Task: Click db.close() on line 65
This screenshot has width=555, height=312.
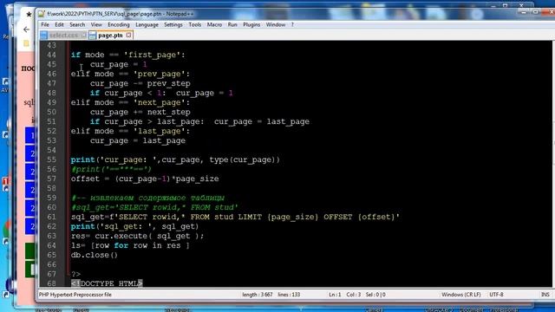Action: click(95, 255)
